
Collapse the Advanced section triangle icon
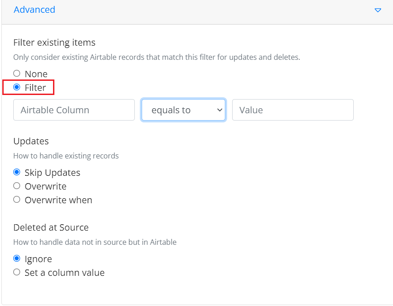(378, 10)
